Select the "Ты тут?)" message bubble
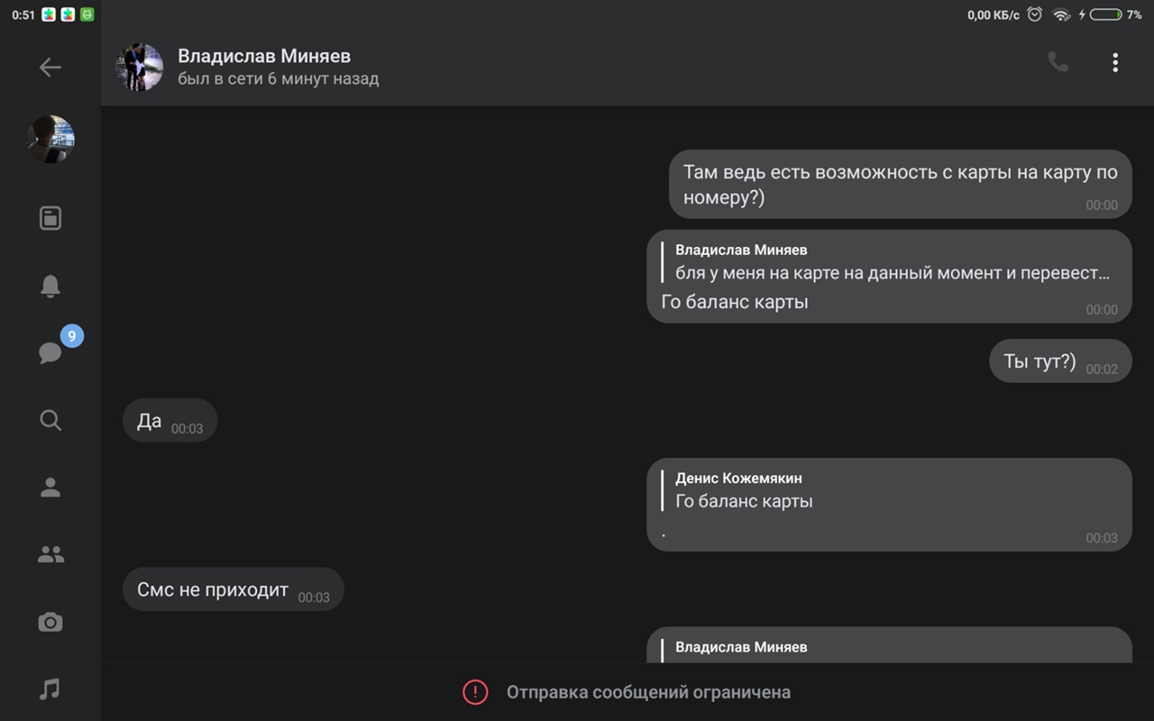 1040,361
